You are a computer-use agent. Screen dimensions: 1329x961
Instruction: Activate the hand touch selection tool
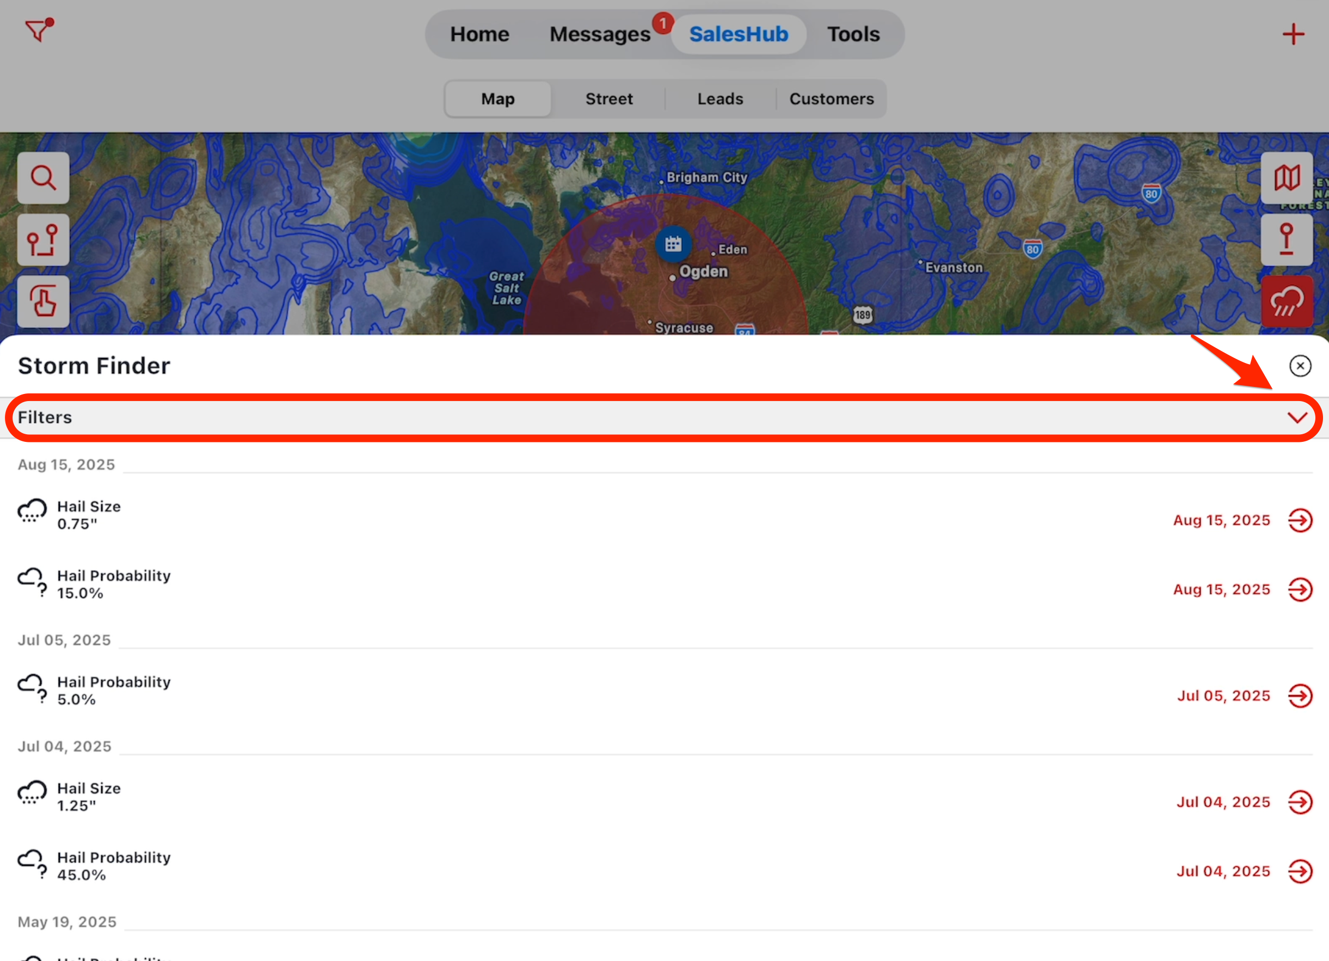(44, 301)
